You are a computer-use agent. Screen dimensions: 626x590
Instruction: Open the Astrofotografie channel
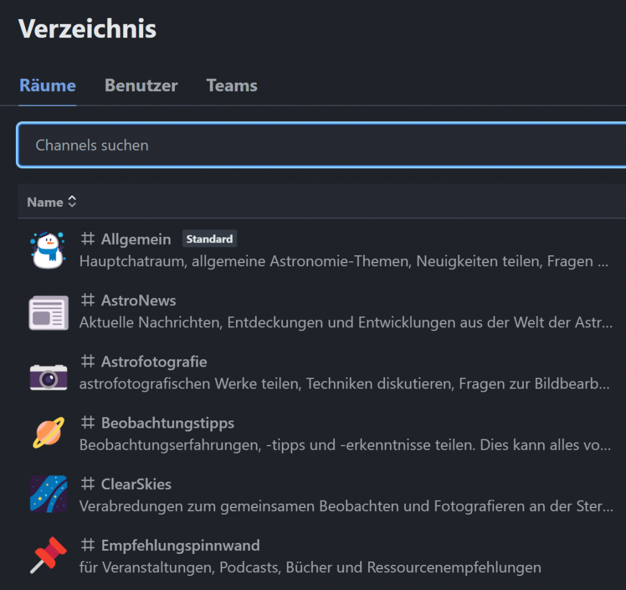coord(154,362)
